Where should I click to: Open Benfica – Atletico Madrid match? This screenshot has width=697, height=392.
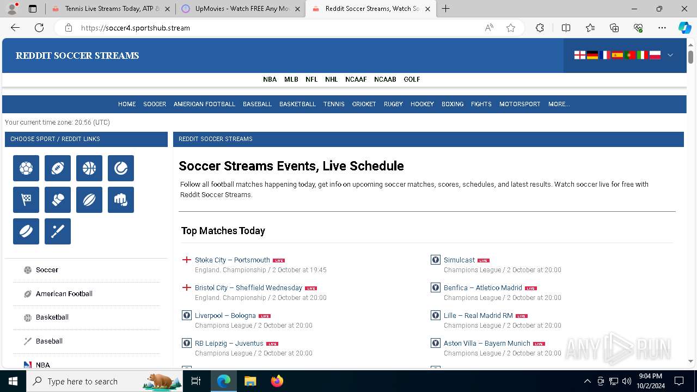482,288
